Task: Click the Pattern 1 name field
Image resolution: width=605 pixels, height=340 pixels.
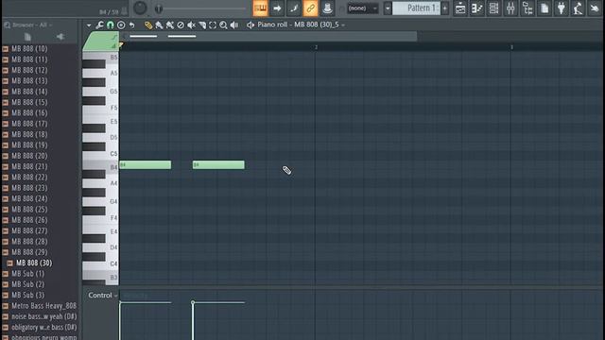Action: 417,8
